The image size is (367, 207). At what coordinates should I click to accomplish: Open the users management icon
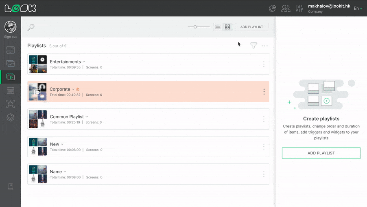(x=286, y=8)
